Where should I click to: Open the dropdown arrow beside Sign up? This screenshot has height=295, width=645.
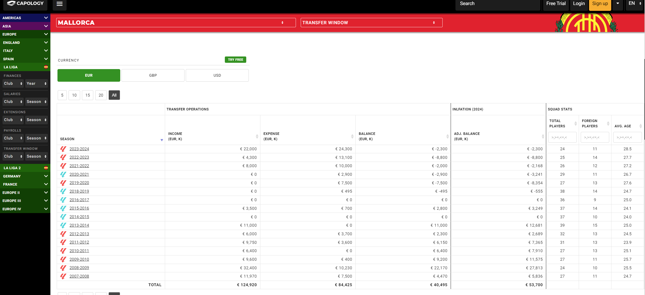(x=618, y=4)
